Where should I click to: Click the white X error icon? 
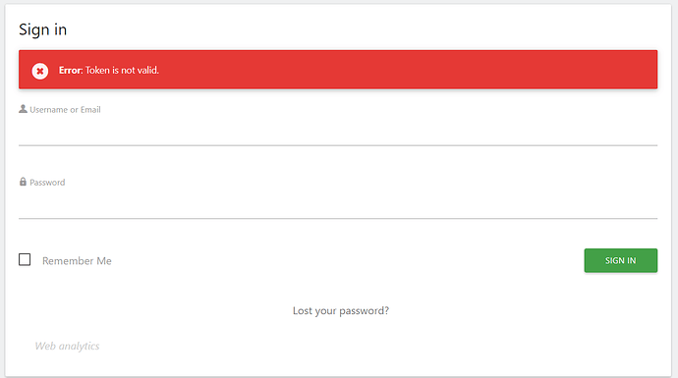(39, 71)
